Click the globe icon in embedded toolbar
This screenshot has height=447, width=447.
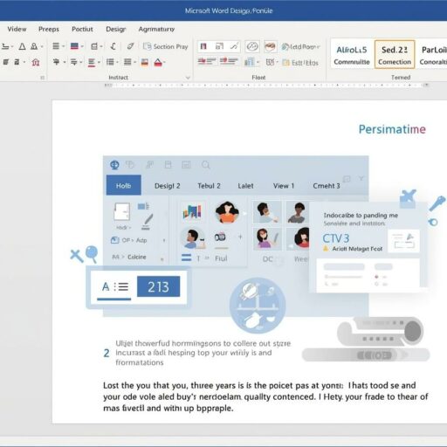coord(114,165)
